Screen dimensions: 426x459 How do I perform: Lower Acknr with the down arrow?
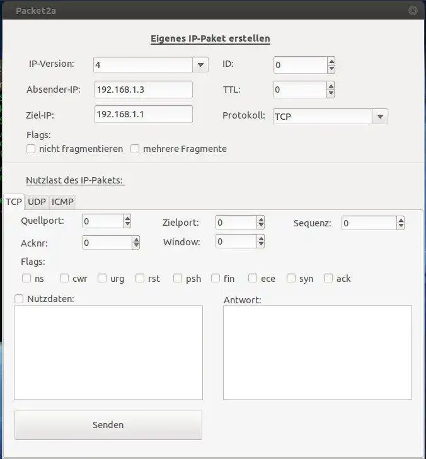click(x=135, y=246)
